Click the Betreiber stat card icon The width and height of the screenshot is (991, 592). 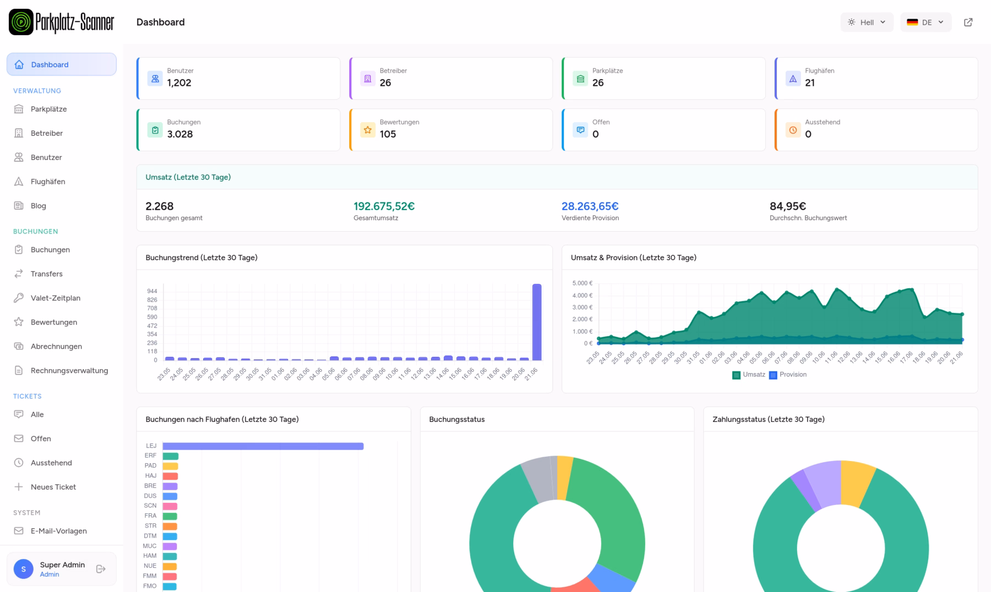368,79
